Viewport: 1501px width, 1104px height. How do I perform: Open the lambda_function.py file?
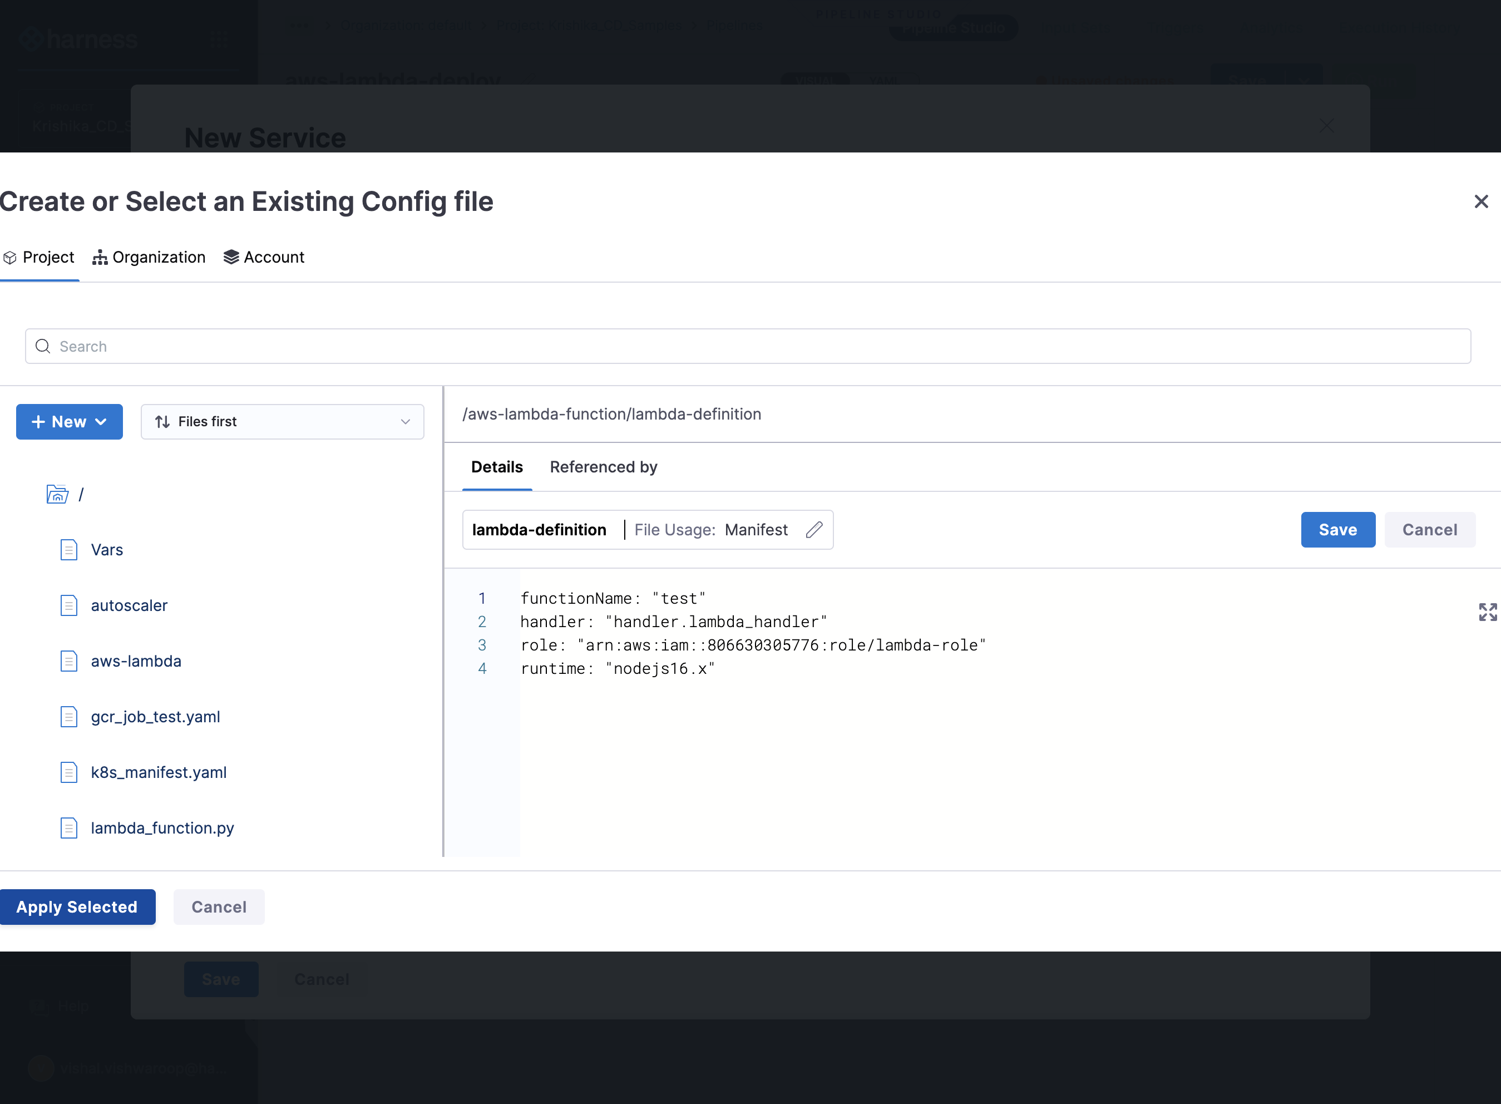tap(162, 828)
